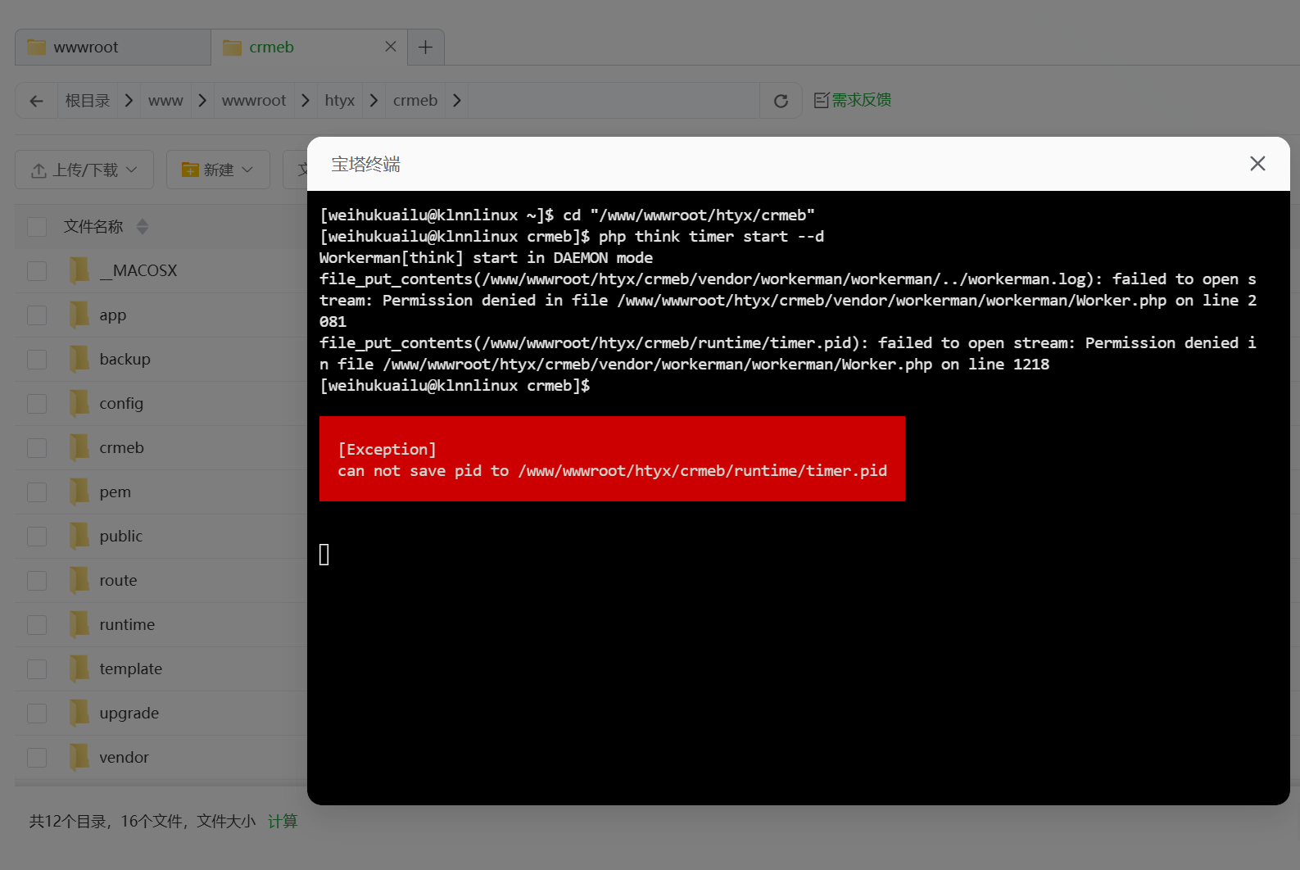1300x870 pixels.
Task: Sort files by 文件名称 arrows
Action: 143,227
